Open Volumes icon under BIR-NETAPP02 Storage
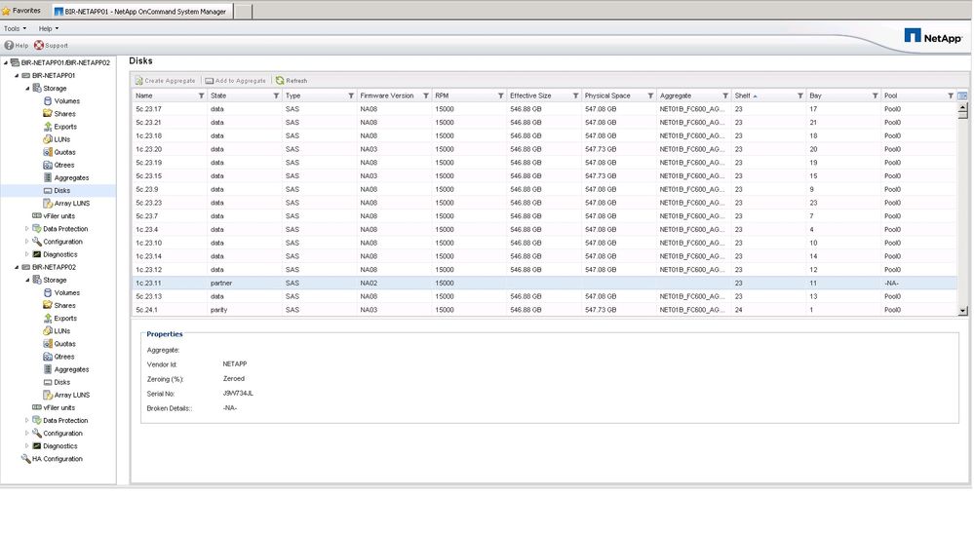This screenshot has width=974, height=533. [x=48, y=292]
